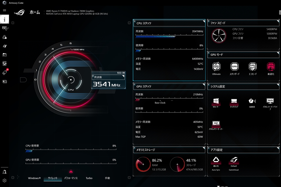Click the ROG logo in the header
This screenshot has width=281, height=187.
[x=19, y=12]
